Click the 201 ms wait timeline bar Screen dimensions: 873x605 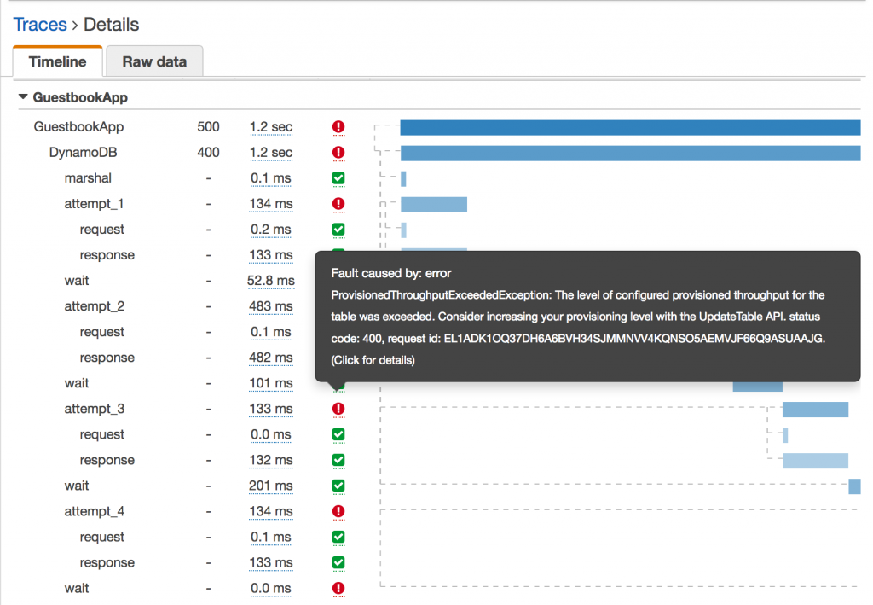coord(854,486)
